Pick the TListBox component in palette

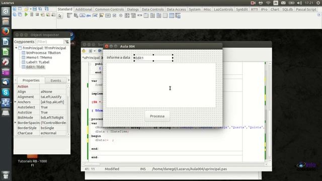(127, 16)
